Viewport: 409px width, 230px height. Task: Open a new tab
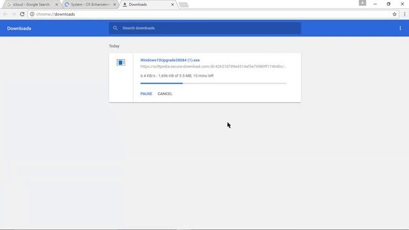(x=183, y=4)
